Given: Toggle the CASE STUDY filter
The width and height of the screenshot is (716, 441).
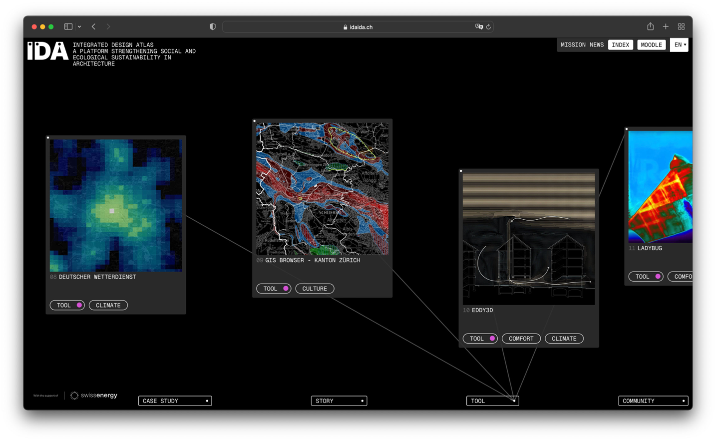Looking at the screenshot, I should (x=175, y=401).
